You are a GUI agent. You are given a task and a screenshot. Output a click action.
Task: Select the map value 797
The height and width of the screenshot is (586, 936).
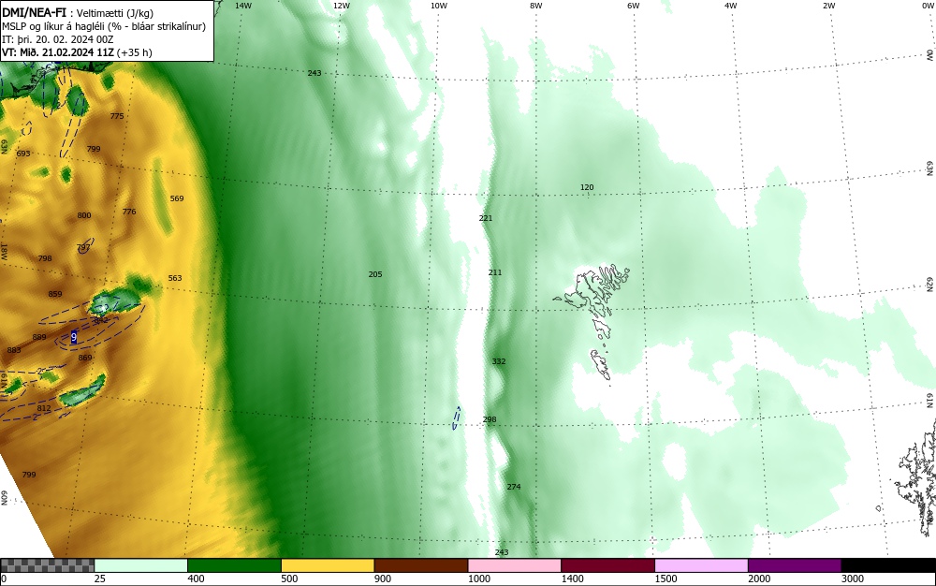pyautogui.click(x=83, y=247)
